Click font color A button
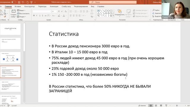This screenshot has width=190, height=107. [x=64, y=15]
